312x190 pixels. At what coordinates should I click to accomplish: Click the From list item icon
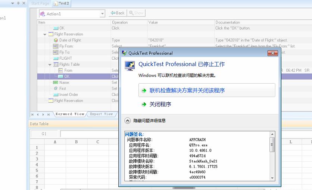pos(61,71)
